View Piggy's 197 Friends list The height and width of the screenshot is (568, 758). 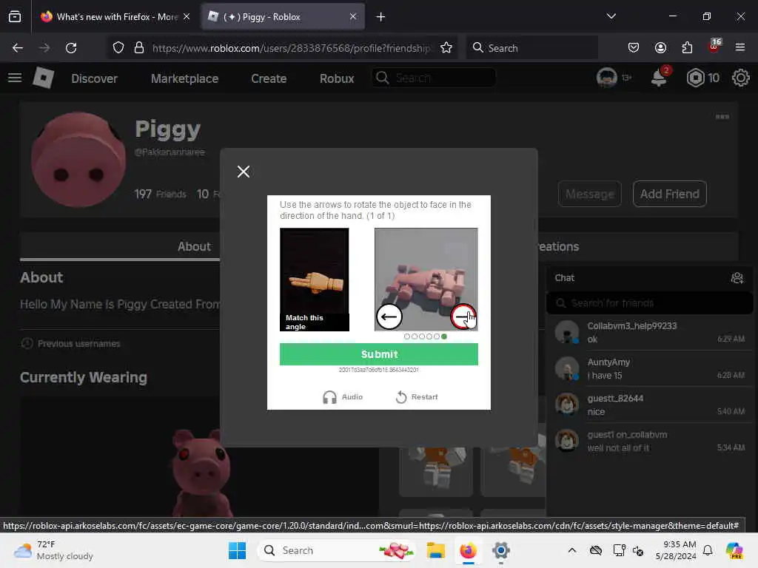(x=160, y=195)
